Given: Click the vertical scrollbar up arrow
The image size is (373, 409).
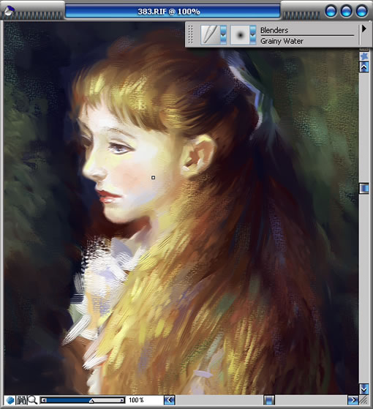Looking at the screenshot, I should (364, 67).
